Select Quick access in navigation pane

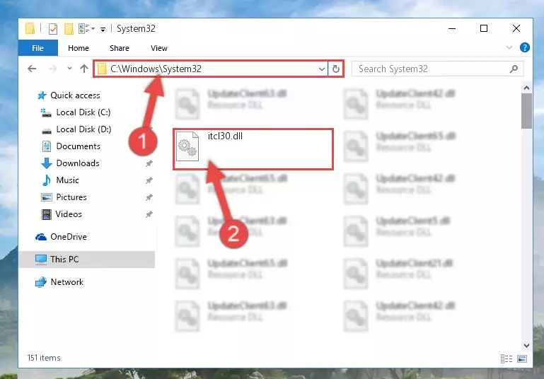75,95
